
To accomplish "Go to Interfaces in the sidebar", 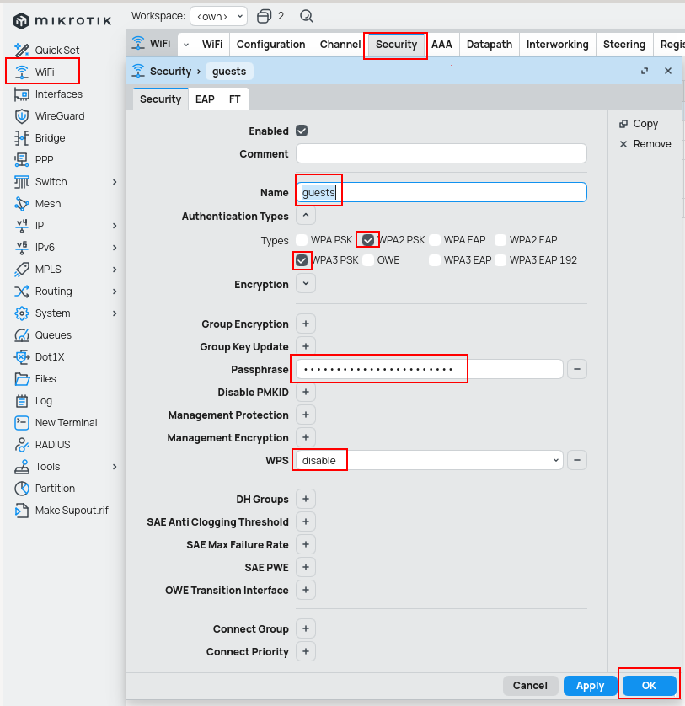I will [x=49, y=94].
